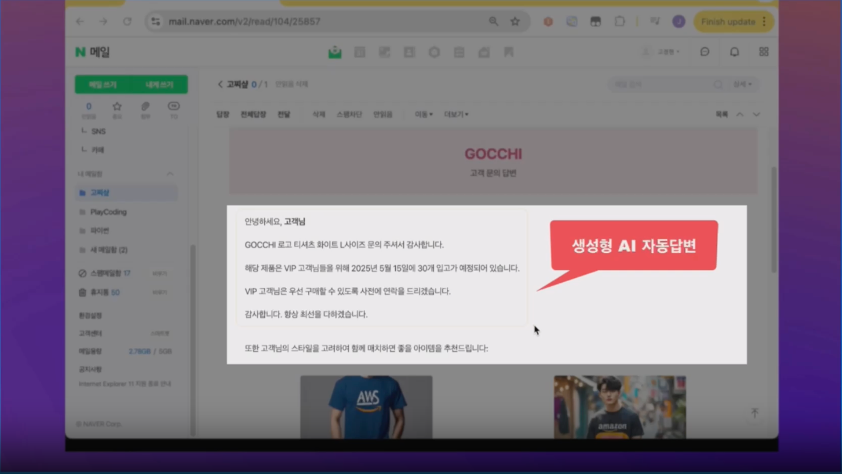
Task: Click 안읽음 삭제 next to folder title
Action: 292,84
